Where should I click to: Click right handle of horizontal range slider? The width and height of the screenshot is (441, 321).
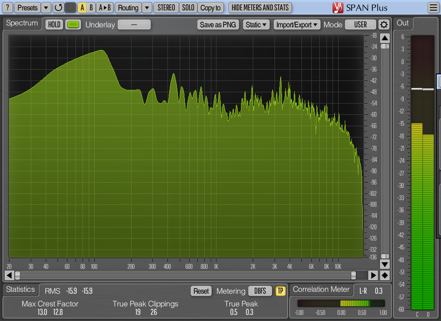tap(354, 275)
